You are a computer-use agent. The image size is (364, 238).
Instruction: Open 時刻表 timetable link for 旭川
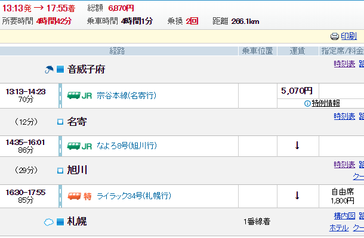coord(344,165)
